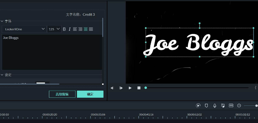Click the timeline zoom slider handle
The width and height of the screenshot is (258, 123).
256,106
